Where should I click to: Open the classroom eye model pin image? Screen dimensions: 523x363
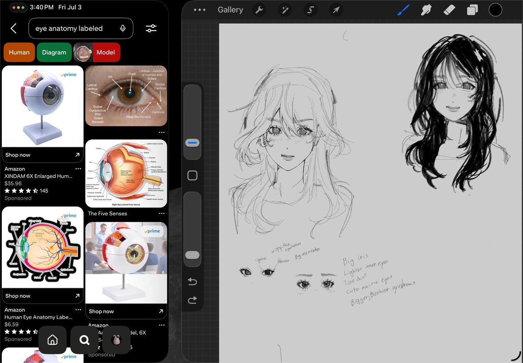(x=126, y=263)
